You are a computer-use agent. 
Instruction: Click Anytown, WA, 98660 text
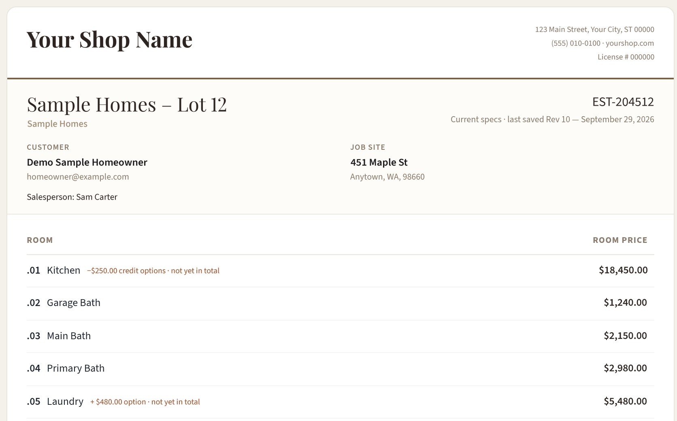pyautogui.click(x=387, y=177)
